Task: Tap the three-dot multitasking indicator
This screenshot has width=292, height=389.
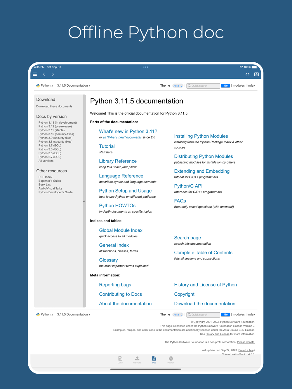Action: [146, 67]
